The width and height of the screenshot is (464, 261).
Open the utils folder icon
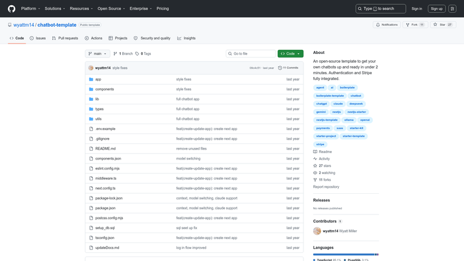[x=91, y=119]
